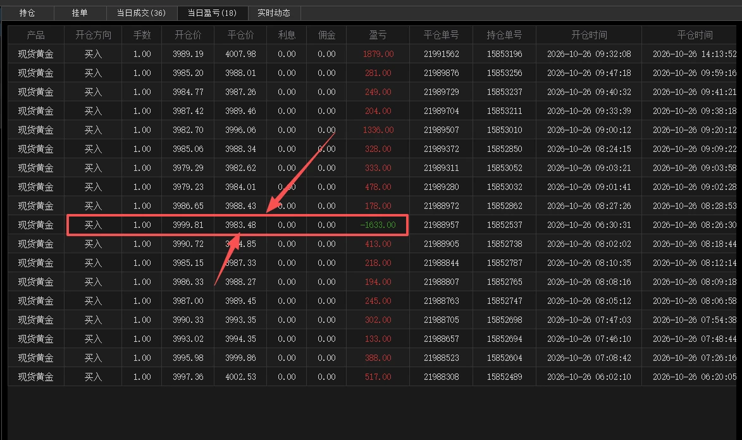This screenshot has height=440, width=742.
Task: Click the 佣金 column header
Action: pyautogui.click(x=326, y=35)
